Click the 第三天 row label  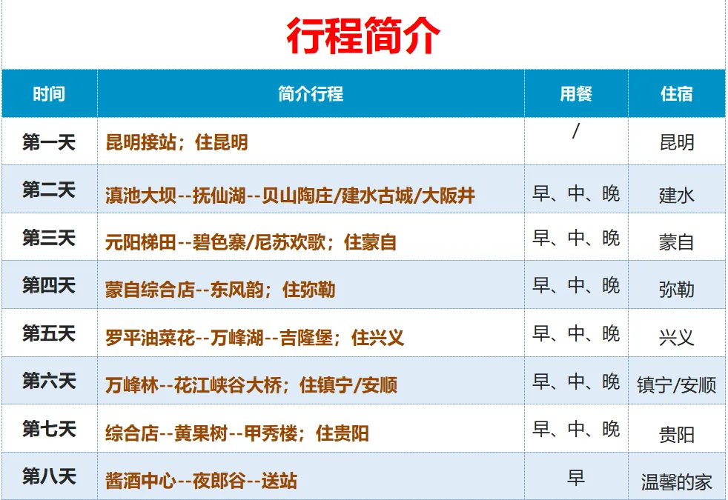[x=49, y=238]
